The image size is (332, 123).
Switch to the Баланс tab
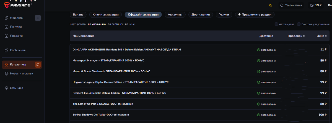coord(78,14)
